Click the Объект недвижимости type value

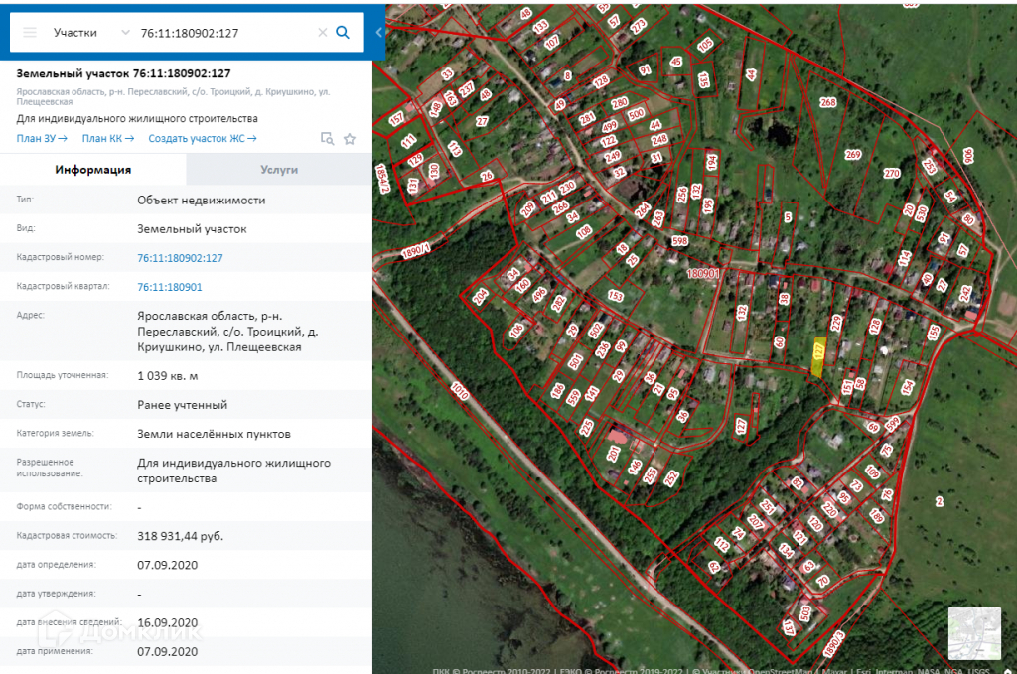201,201
